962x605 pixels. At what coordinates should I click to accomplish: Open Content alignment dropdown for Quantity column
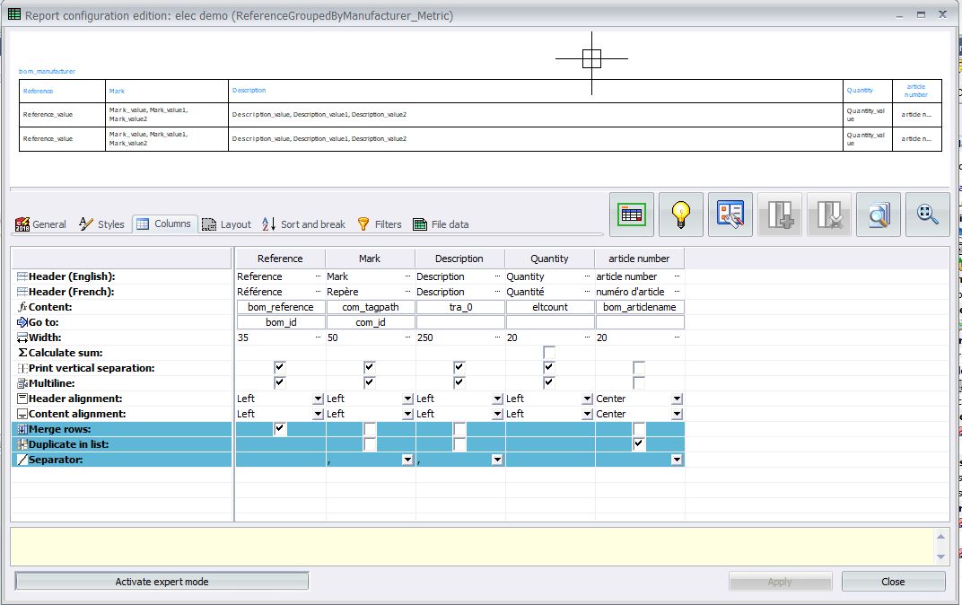(587, 414)
